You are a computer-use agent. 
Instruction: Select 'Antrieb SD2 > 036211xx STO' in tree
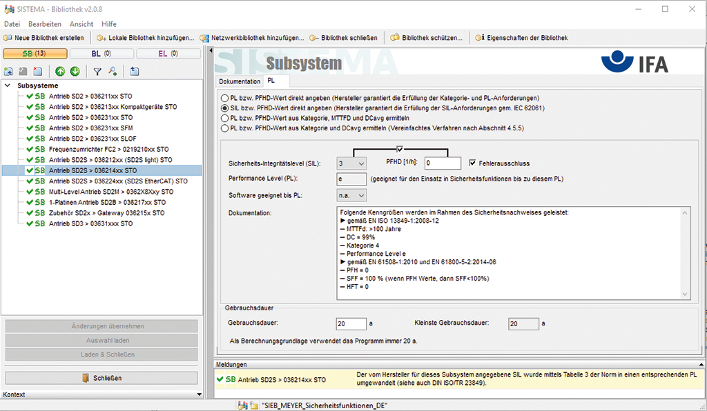pos(90,96)
